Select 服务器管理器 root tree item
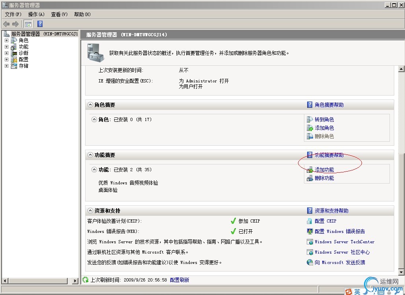The width and height of the screenshot is (405, 295). 45,34
